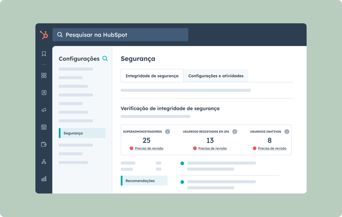Focus the Pesquisar na HubSpot search field

(120, 35)
